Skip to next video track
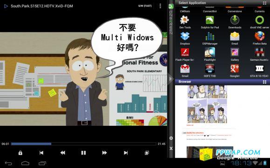This screenshot has width=270, height=168. 126,153
